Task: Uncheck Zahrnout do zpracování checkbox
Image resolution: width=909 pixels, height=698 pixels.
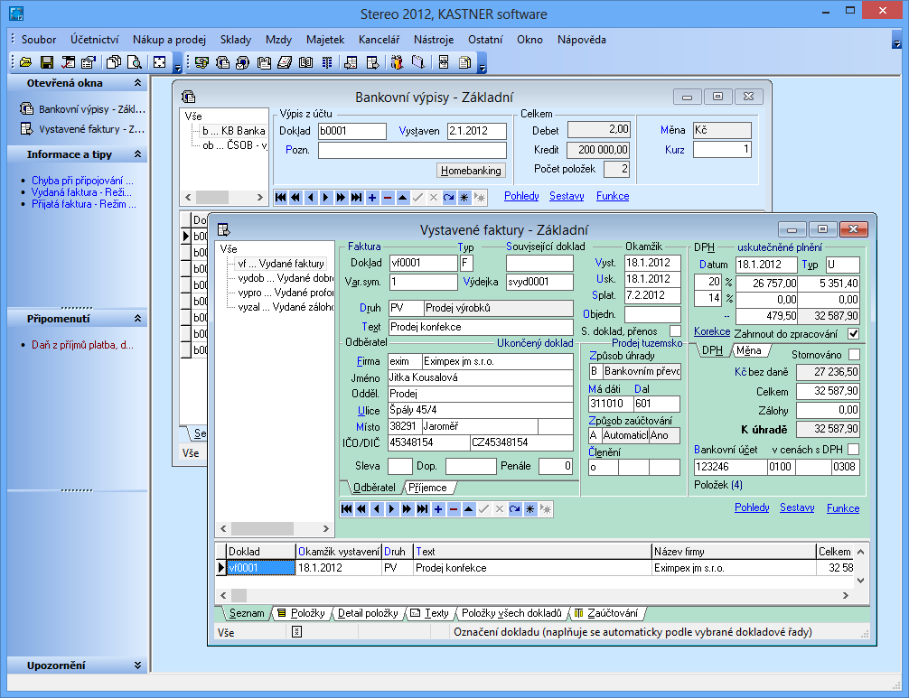Action: [854, 333]
